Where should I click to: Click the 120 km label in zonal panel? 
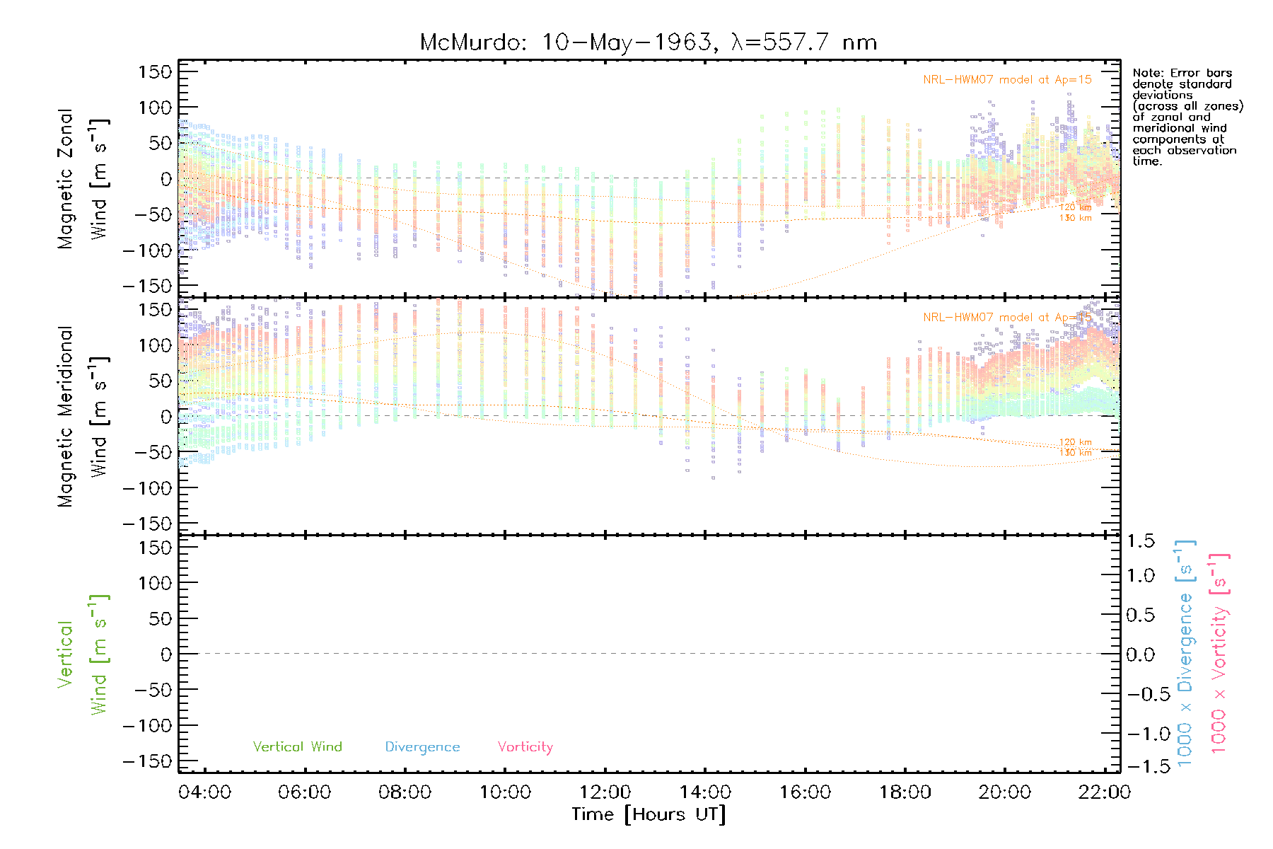[x=1075, y=207]
